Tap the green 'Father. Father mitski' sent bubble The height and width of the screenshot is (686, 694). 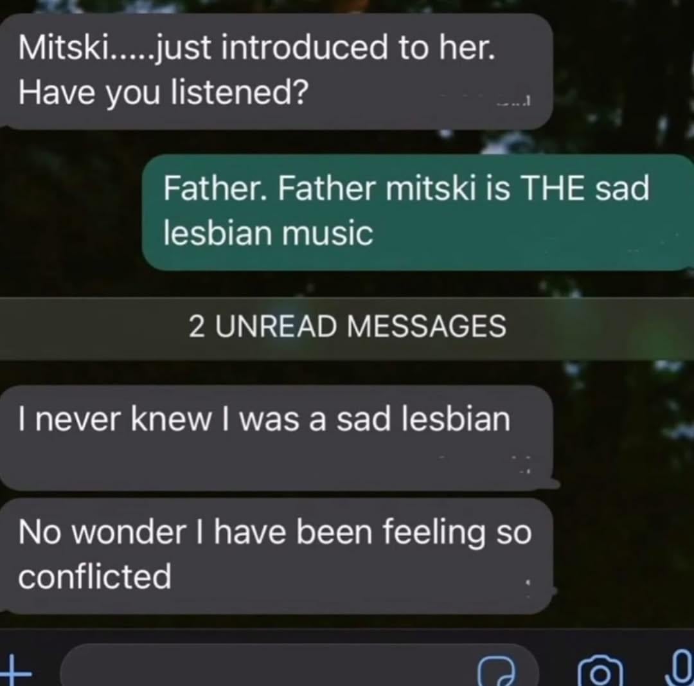[x=418, y=213]
